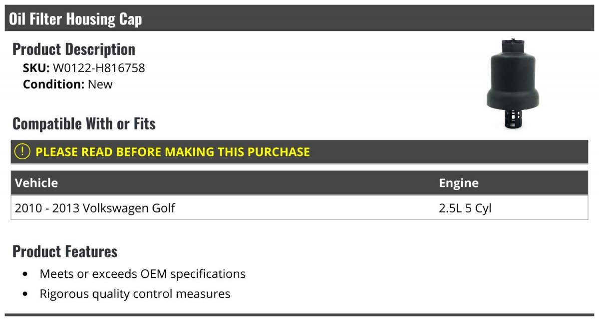599x321 pixels.
Task: Click the 2.5L 5 Cyl engine cell
Action: point(465,208)
